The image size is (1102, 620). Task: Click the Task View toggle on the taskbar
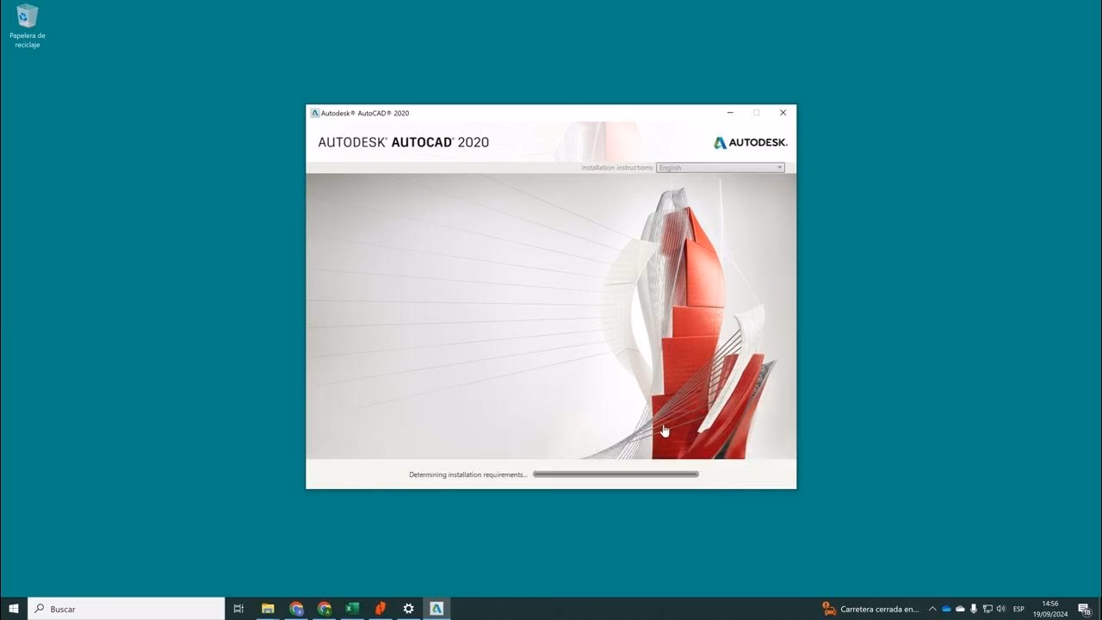point(238,609)
